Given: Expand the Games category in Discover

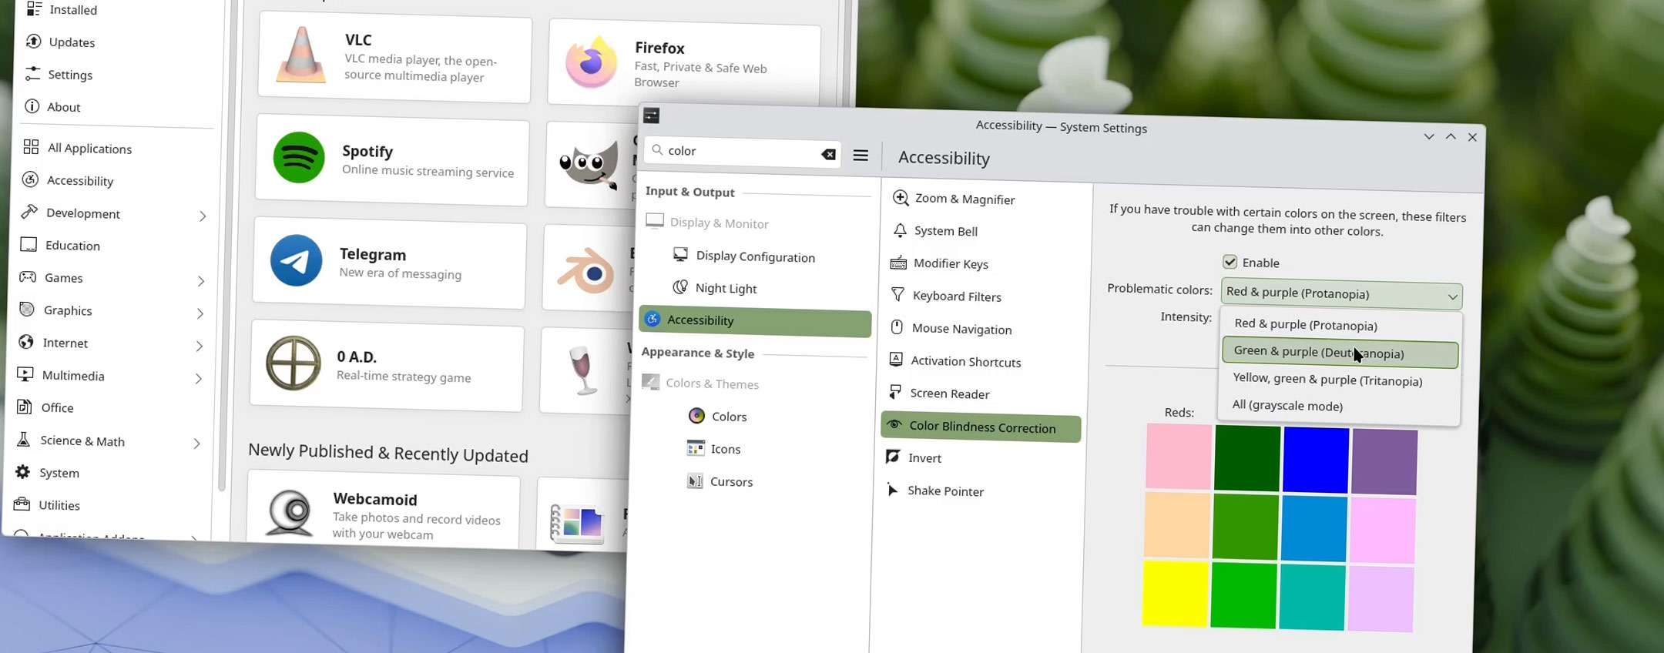Looking at the screenshot, I should (201, 280).
